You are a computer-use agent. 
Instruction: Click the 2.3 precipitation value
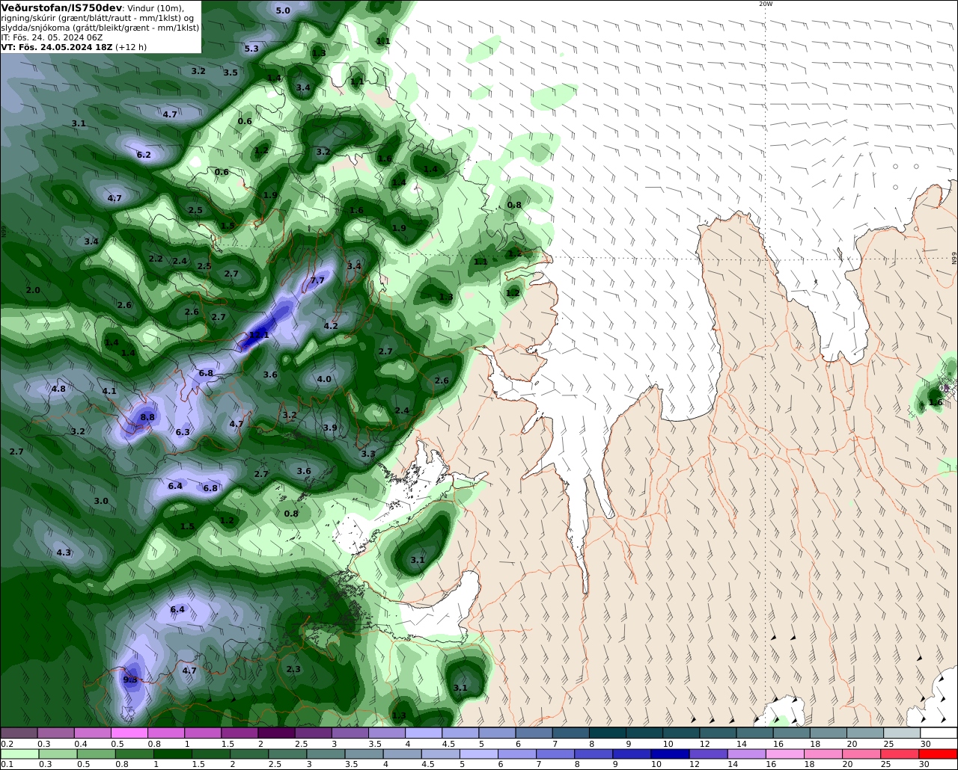click(293, 669)
